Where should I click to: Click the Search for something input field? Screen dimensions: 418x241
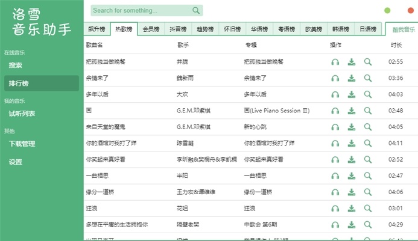point(141,10)
